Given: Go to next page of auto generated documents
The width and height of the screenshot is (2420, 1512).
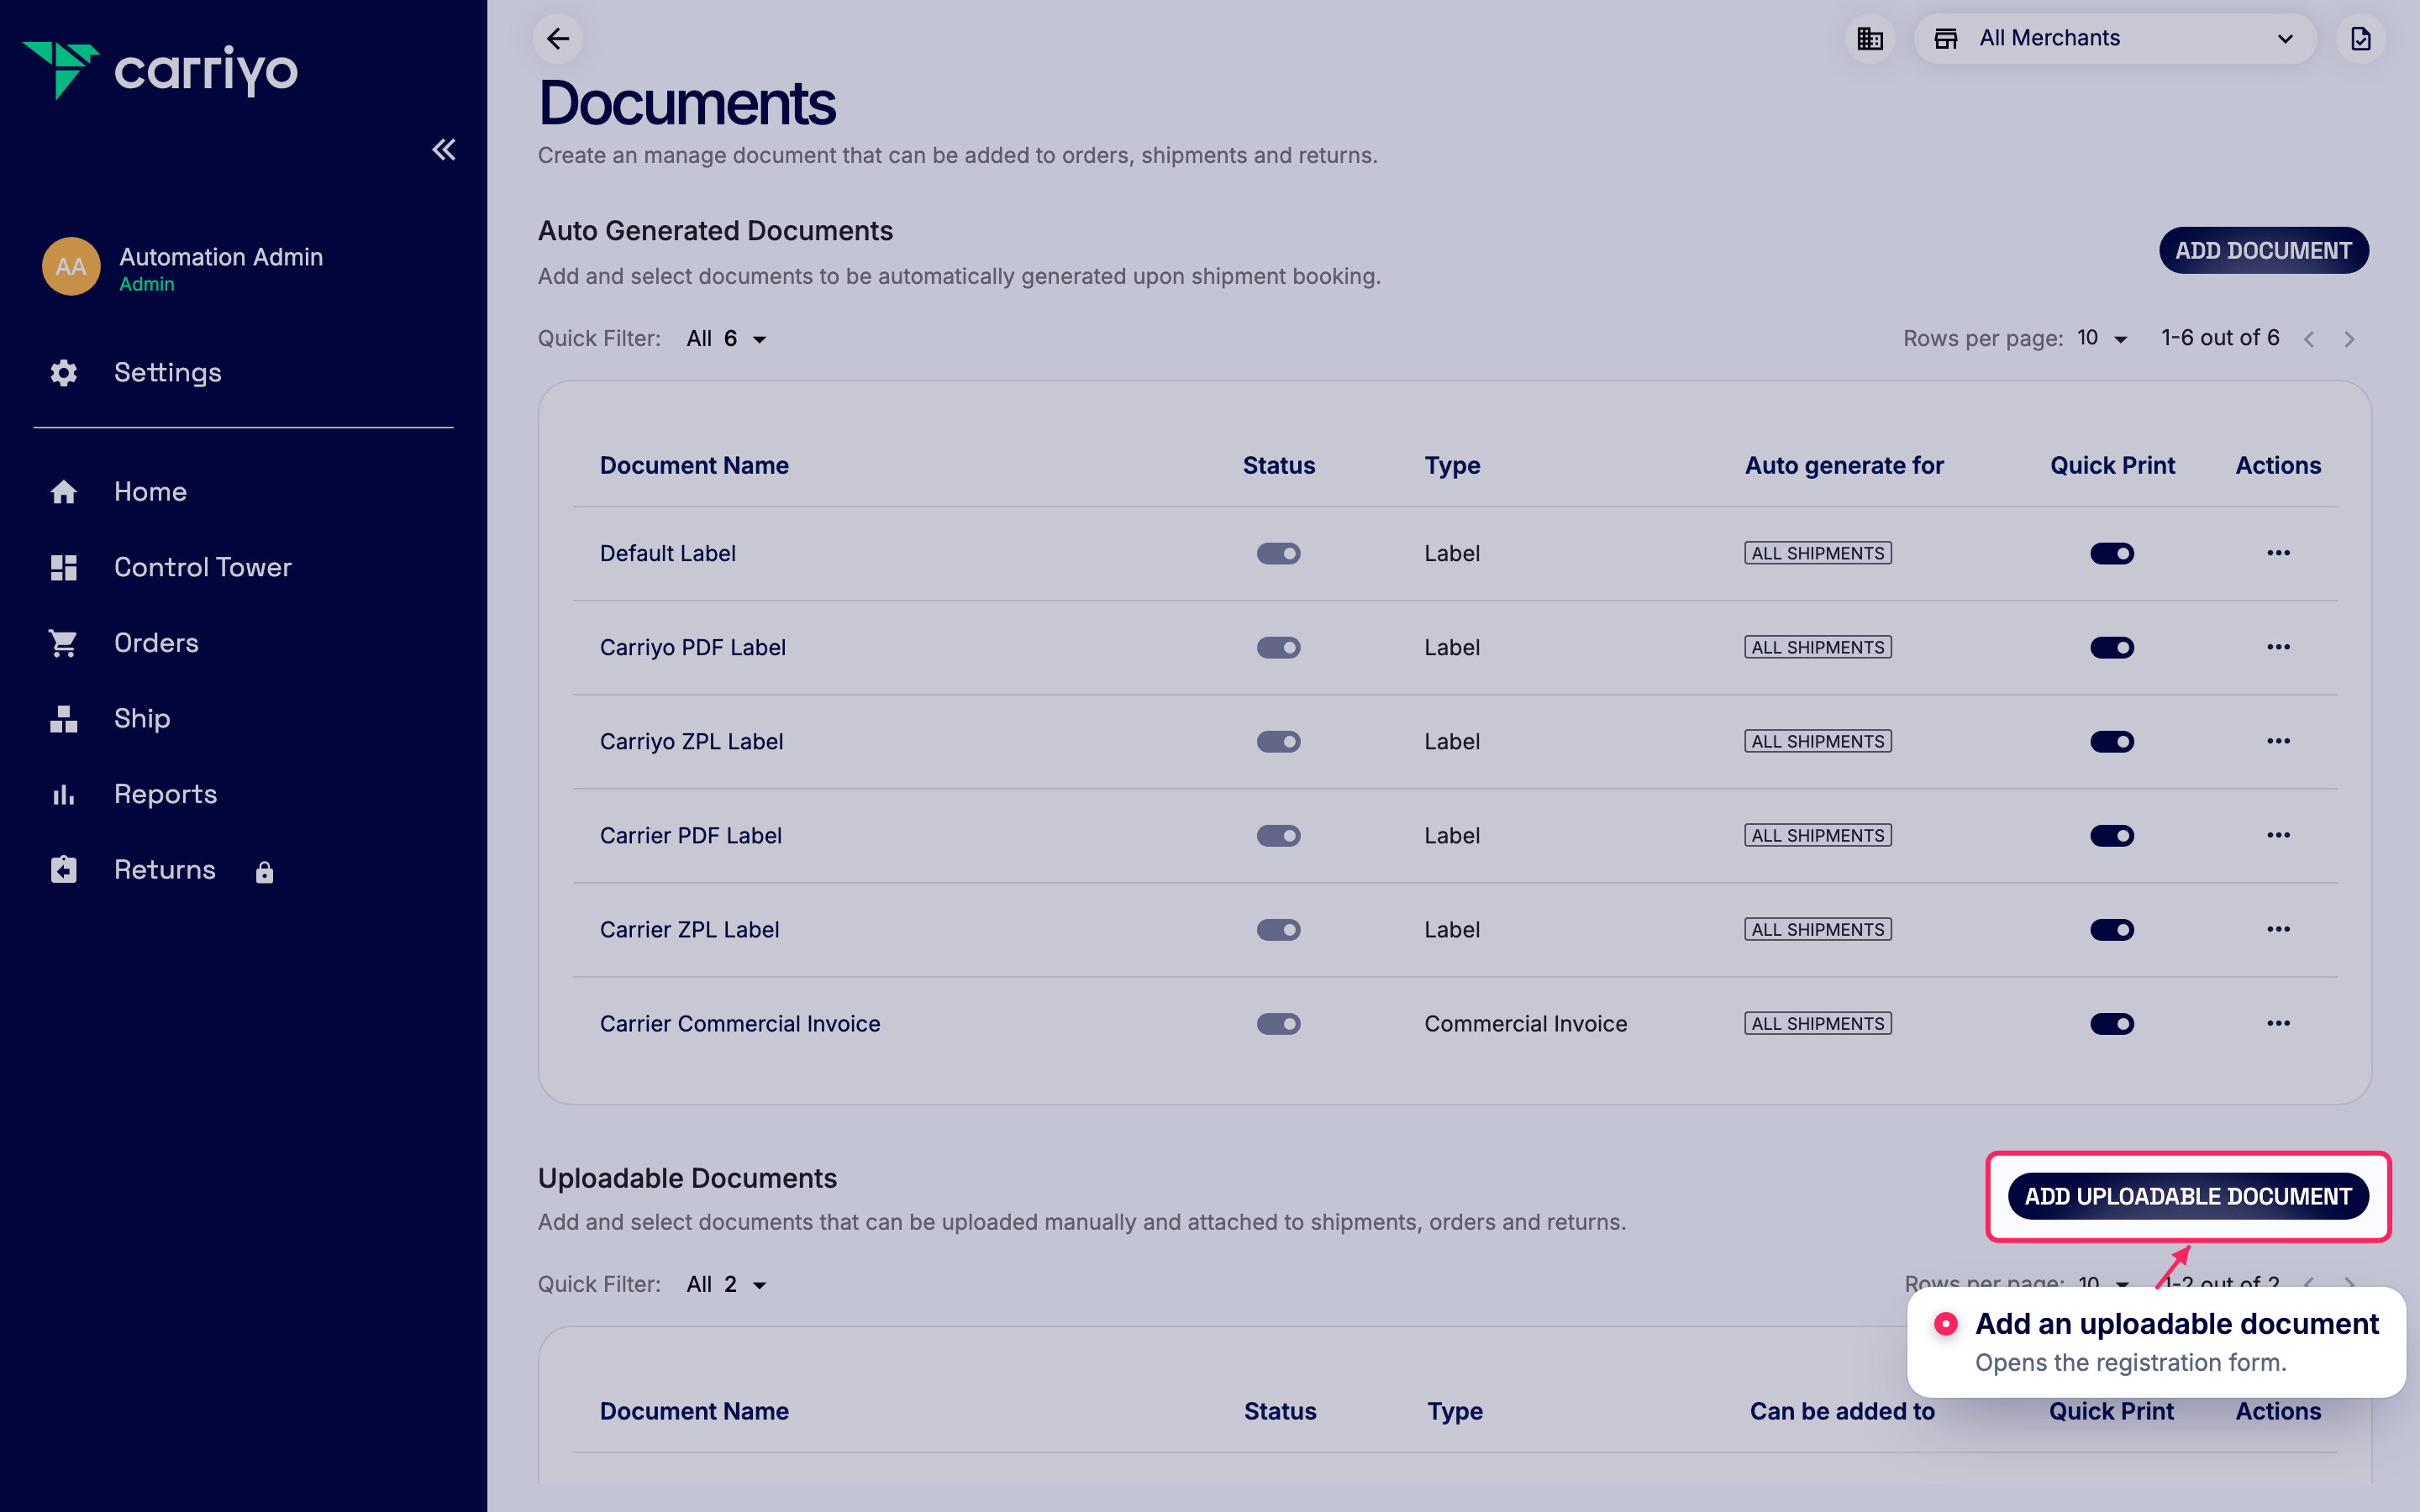Looking at the screenshot, I should [2349, 339].
